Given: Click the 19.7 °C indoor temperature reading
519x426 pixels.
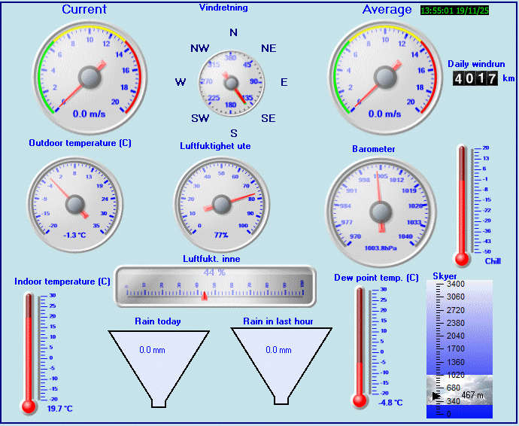Looking at the screenshot, I should click(x=59, y=409).
